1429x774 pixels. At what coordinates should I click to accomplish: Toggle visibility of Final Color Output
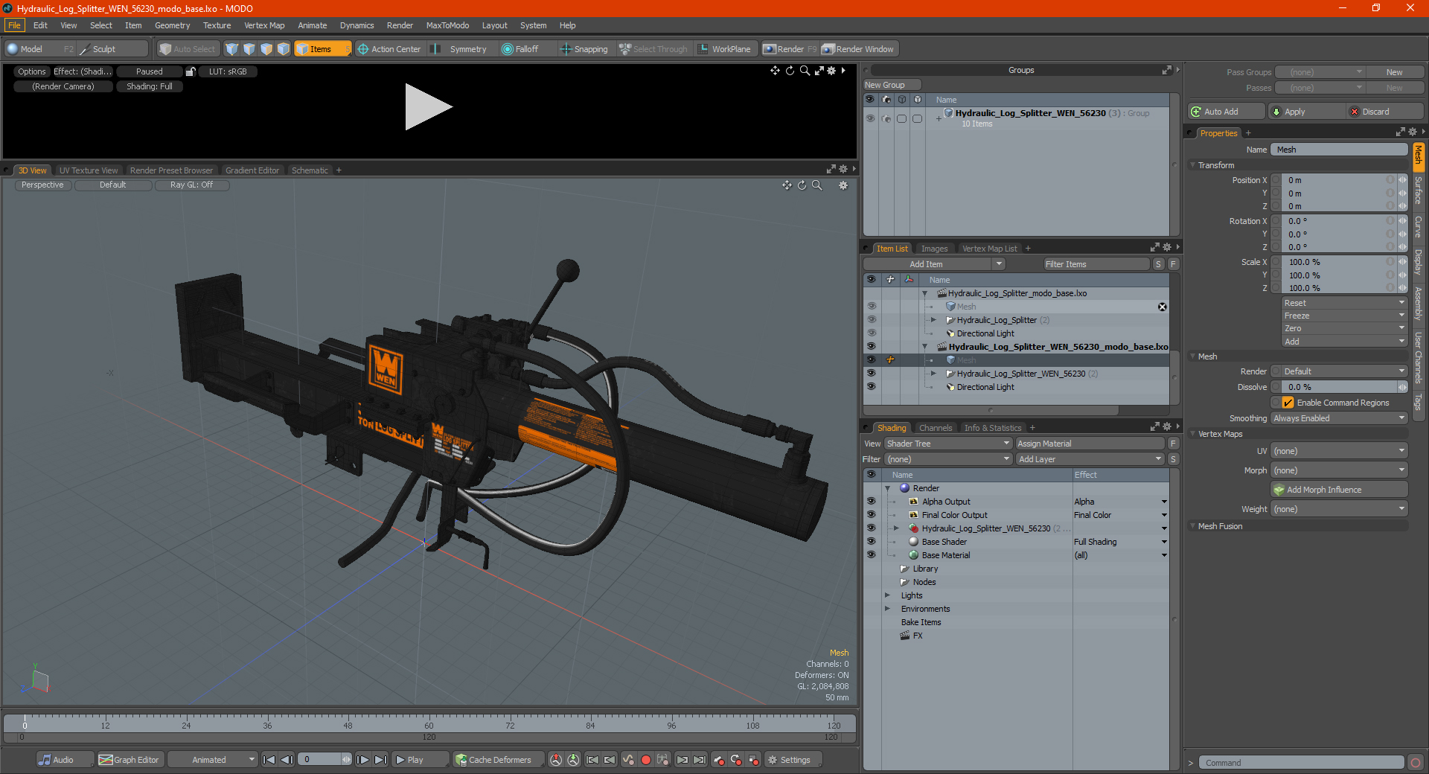coord(871,515)
